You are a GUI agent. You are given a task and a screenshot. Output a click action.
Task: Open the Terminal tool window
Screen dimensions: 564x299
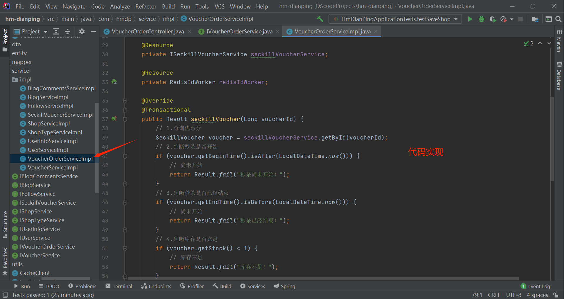coord(119,286)
